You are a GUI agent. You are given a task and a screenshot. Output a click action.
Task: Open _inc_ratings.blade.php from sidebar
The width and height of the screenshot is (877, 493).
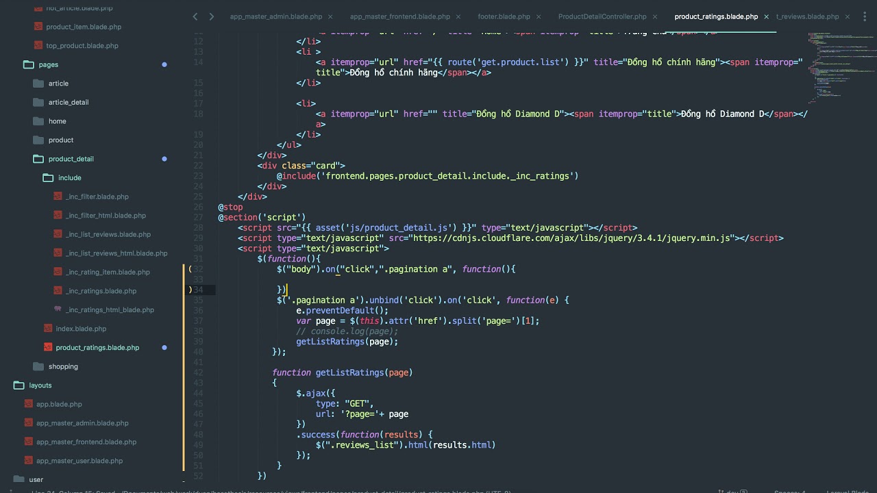101,291
